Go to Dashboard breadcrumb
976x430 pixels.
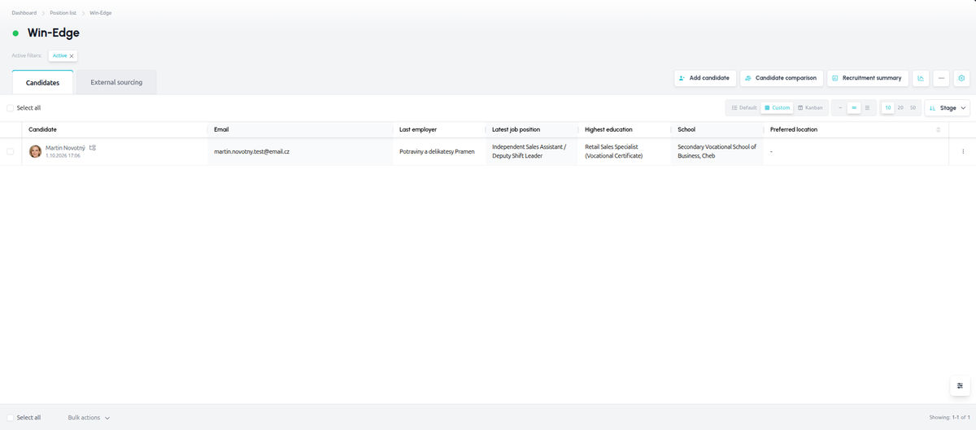click(24, 13)
